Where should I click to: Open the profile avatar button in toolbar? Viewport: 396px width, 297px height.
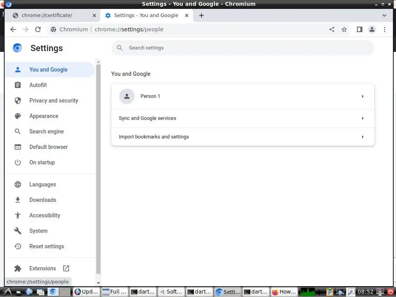(x=372, y=29)
